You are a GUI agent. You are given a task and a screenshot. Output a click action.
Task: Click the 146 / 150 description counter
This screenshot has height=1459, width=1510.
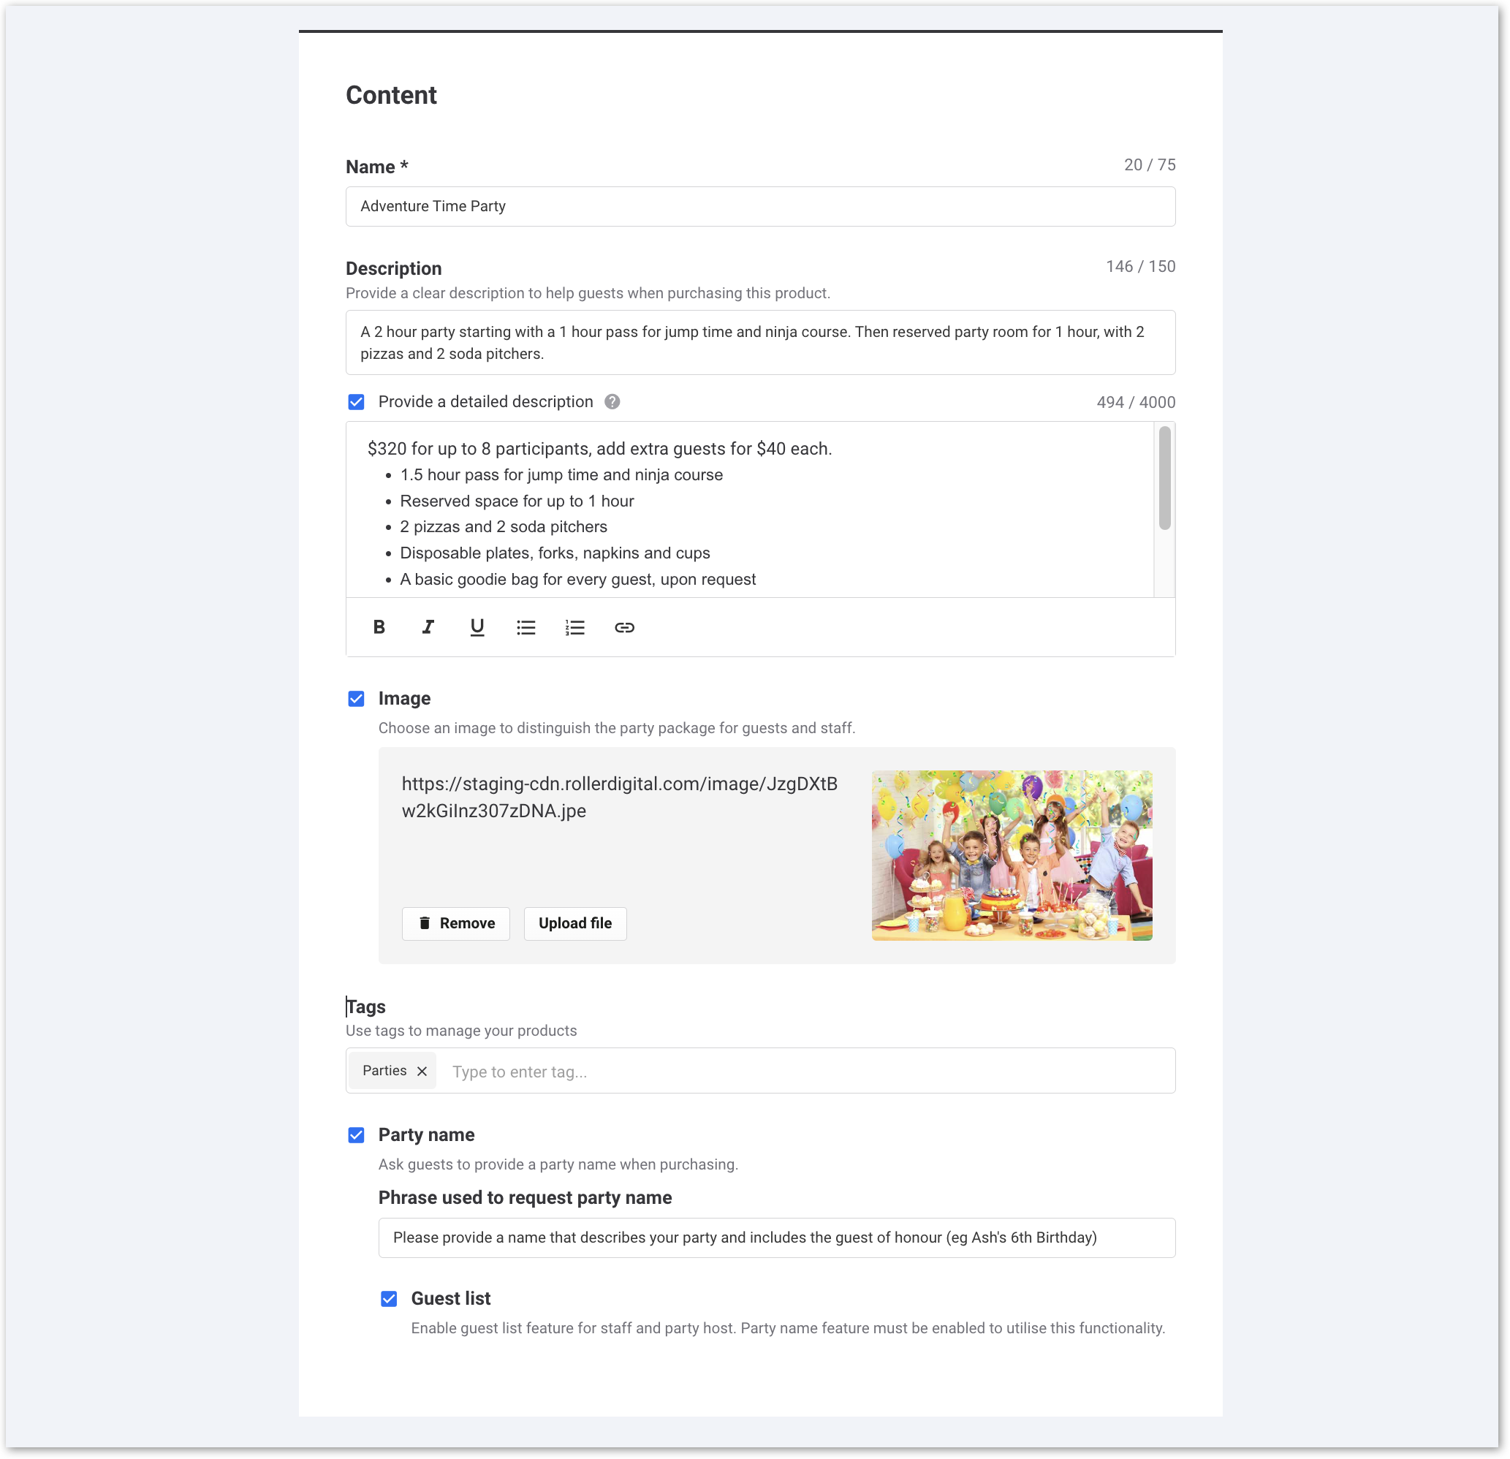tap(1140, 267)
